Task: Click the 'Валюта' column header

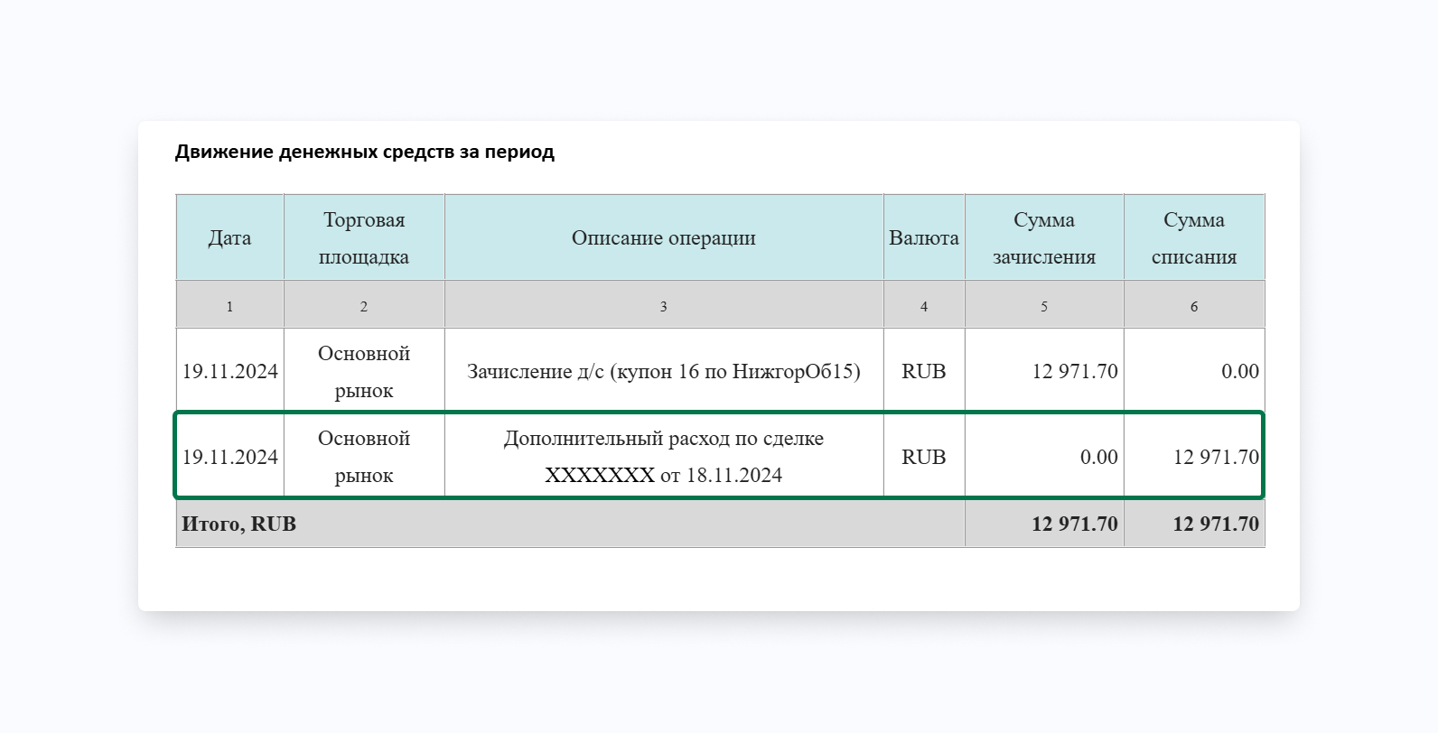Action: click(x=924, y=237)
